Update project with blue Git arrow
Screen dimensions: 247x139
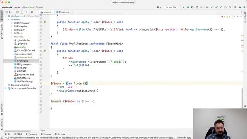tap(212, 7)
